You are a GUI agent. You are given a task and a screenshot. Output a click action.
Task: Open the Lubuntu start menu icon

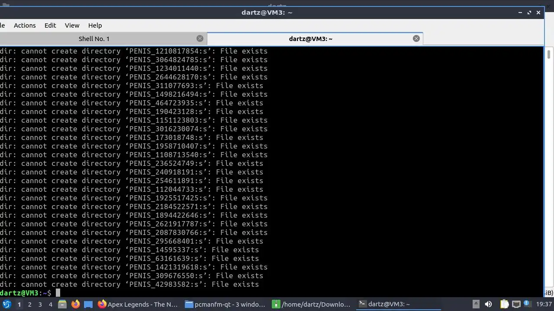click(6, 304)
